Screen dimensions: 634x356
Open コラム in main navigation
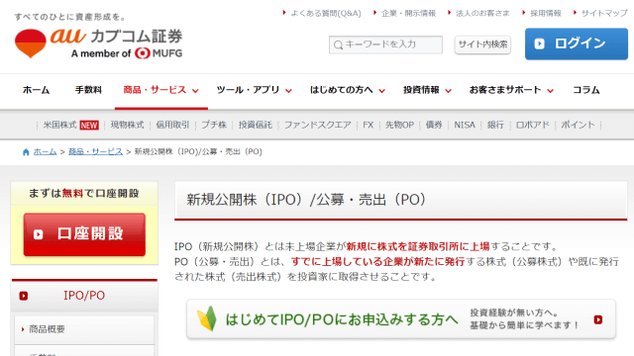point(586,90)
